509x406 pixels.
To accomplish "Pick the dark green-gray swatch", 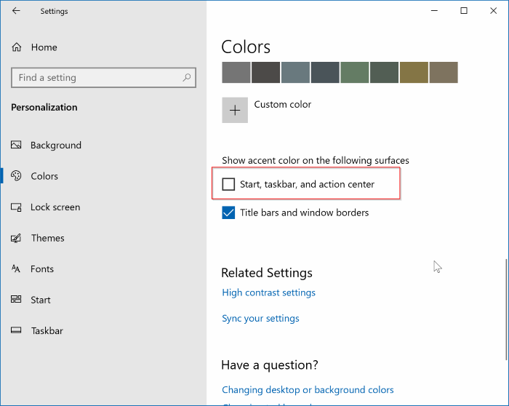I will click(x=385, y=73).
